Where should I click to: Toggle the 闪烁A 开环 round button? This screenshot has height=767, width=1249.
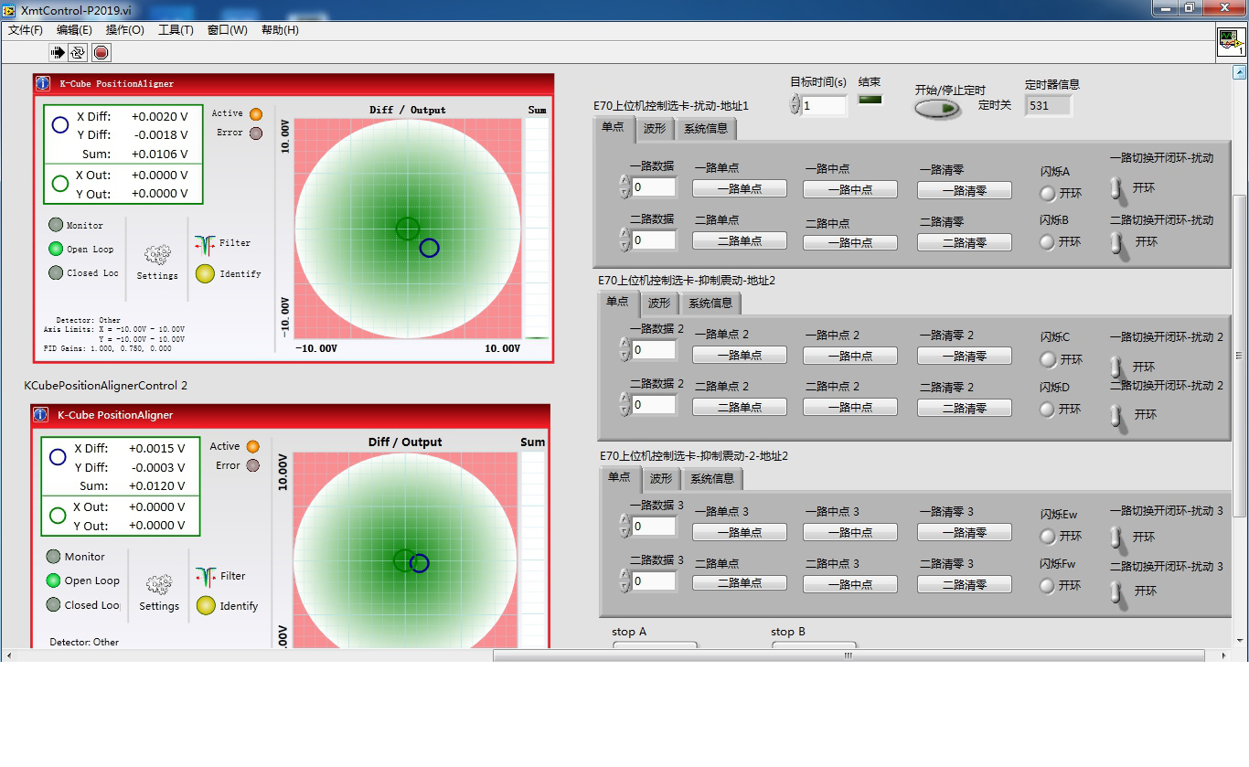1048,194
